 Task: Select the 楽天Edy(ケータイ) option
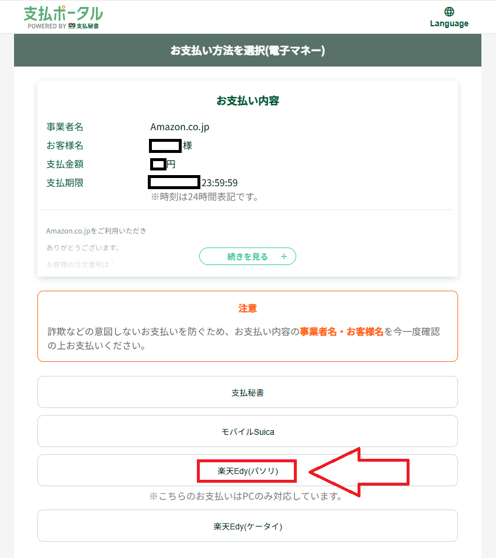point(248,526)
